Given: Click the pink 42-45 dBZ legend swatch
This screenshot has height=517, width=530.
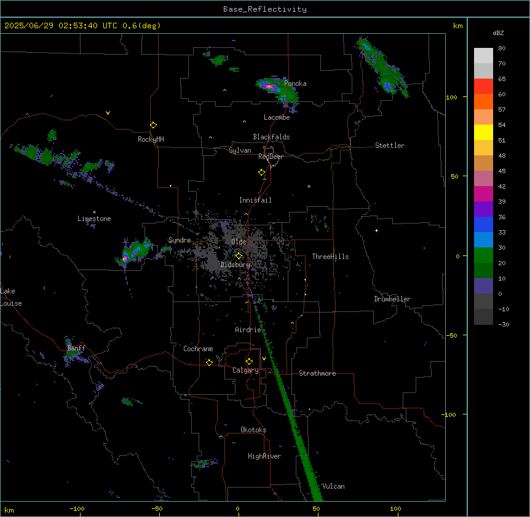Looking at the screenshot, I should point(483,179).
